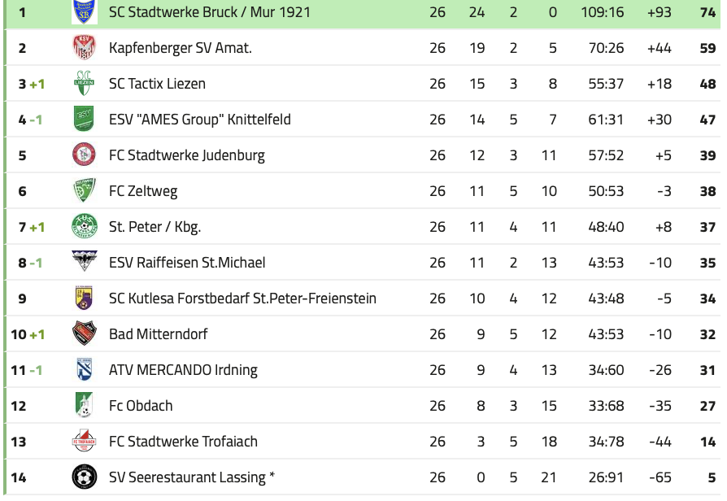
Task: Open the Bad Mitterndorf team link
Action: tap(158, 333)
